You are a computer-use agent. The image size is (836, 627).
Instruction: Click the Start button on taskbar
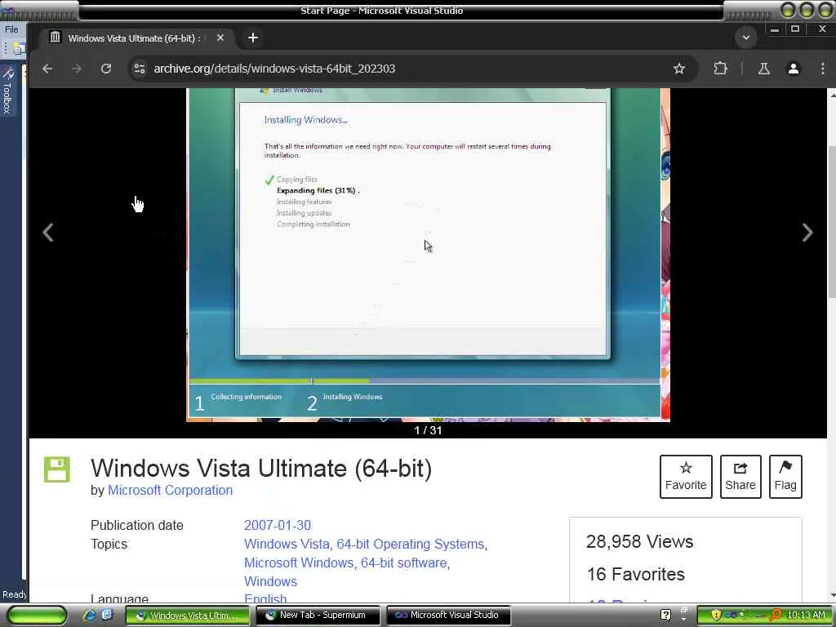coord(37,616)
